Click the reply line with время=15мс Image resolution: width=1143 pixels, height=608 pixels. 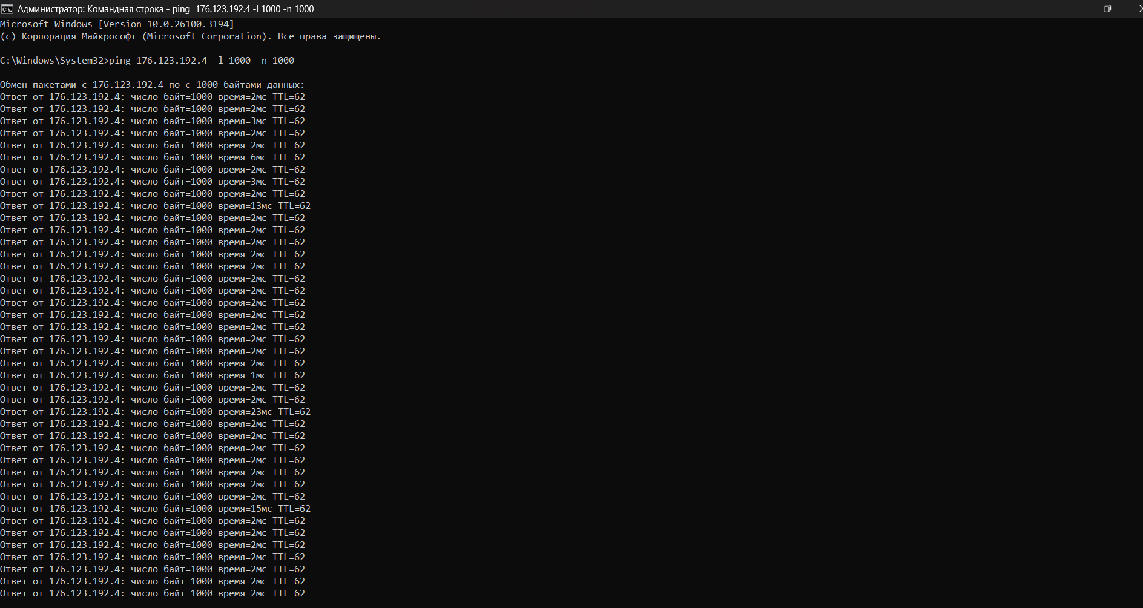point(155,509)
